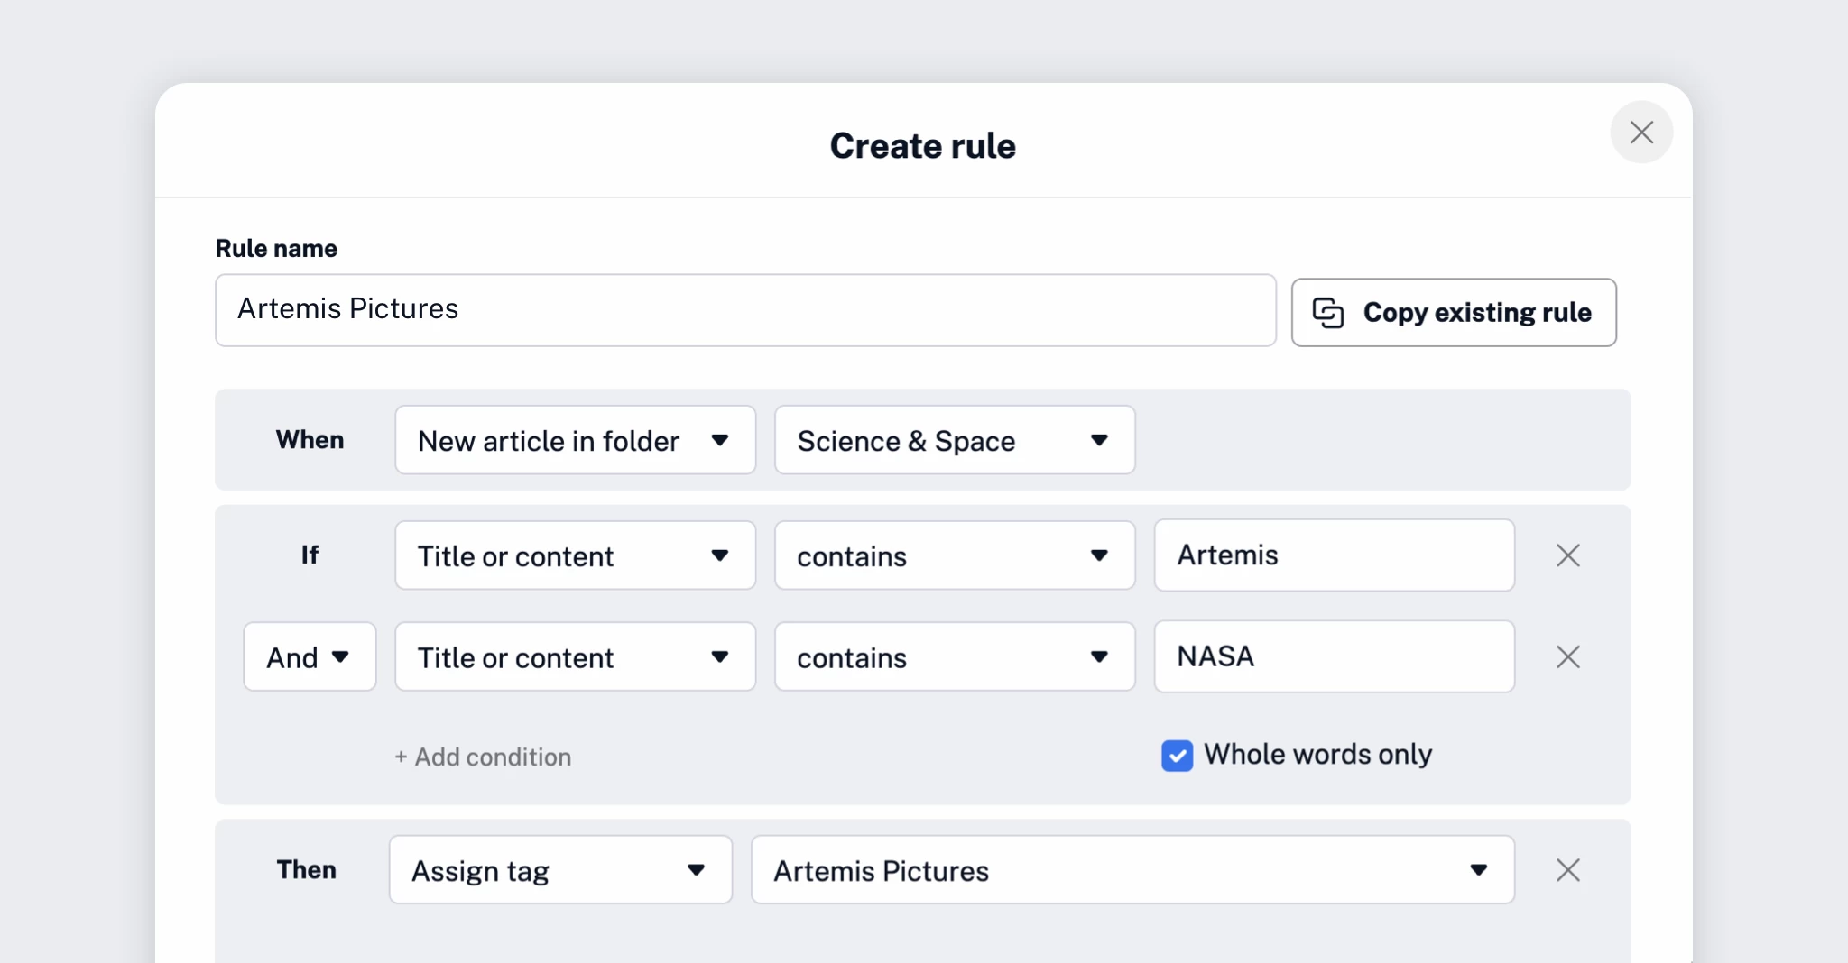Screen dimensions: 1848x963
Task: Click the Copy existing rule button
Action: pos(1454,312)
